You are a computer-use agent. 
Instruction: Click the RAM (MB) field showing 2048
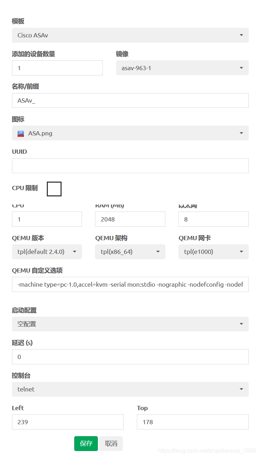(130, 219)
